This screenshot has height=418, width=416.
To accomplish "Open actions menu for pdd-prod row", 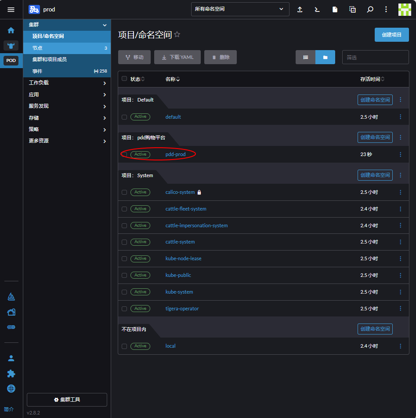I will pos(400,155).
